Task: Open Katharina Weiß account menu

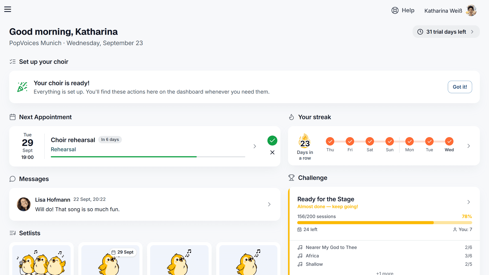Action: (x=450, y=11)
